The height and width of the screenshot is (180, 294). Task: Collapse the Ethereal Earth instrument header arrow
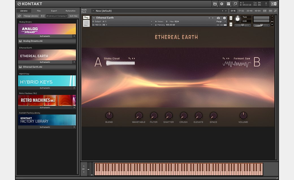(94, 18)
